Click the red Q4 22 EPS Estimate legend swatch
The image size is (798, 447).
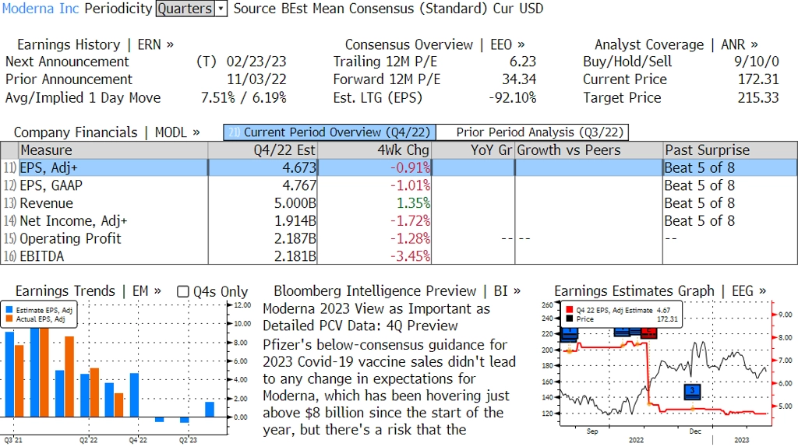[570, 310]
